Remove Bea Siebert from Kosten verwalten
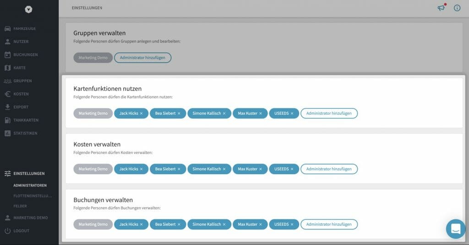Screen dimensions: 469x245 tap(179, 169)
